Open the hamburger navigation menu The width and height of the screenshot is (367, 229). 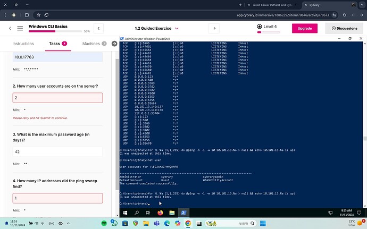pos(20,28)
